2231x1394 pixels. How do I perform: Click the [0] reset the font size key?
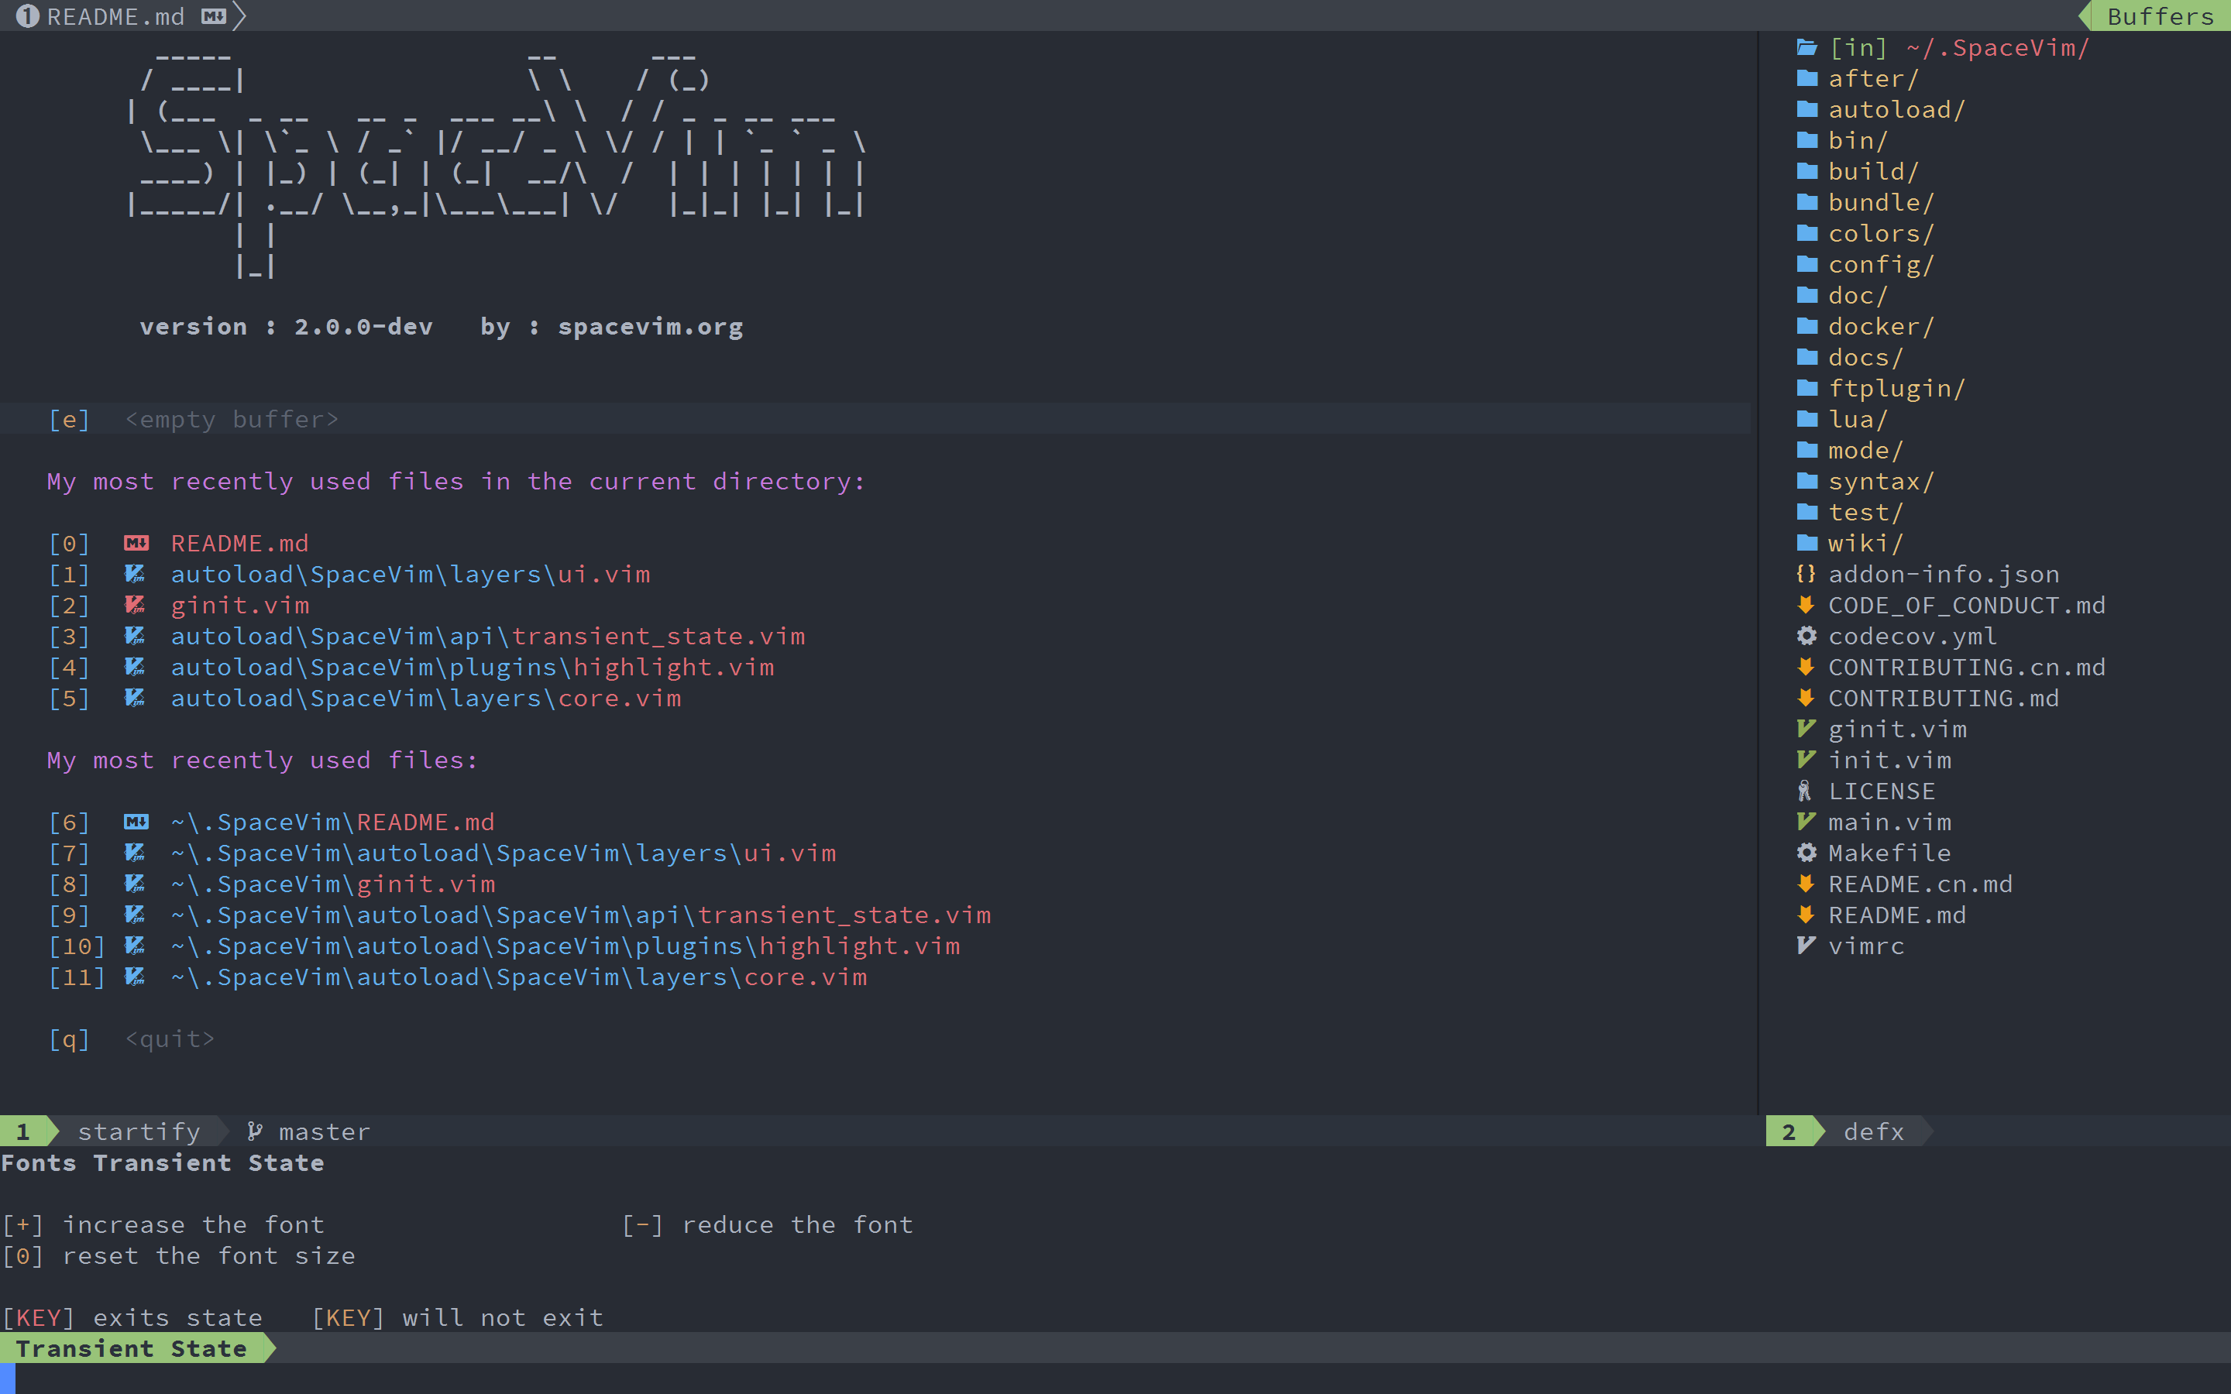[23, 1255]
